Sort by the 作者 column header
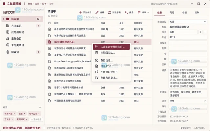Image resolution: width=210 pixels, height=131 pixels. [103, 23]
